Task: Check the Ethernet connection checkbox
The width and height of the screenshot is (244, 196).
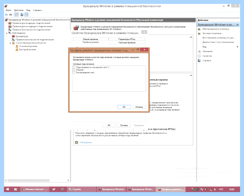Action: [74, 70]
